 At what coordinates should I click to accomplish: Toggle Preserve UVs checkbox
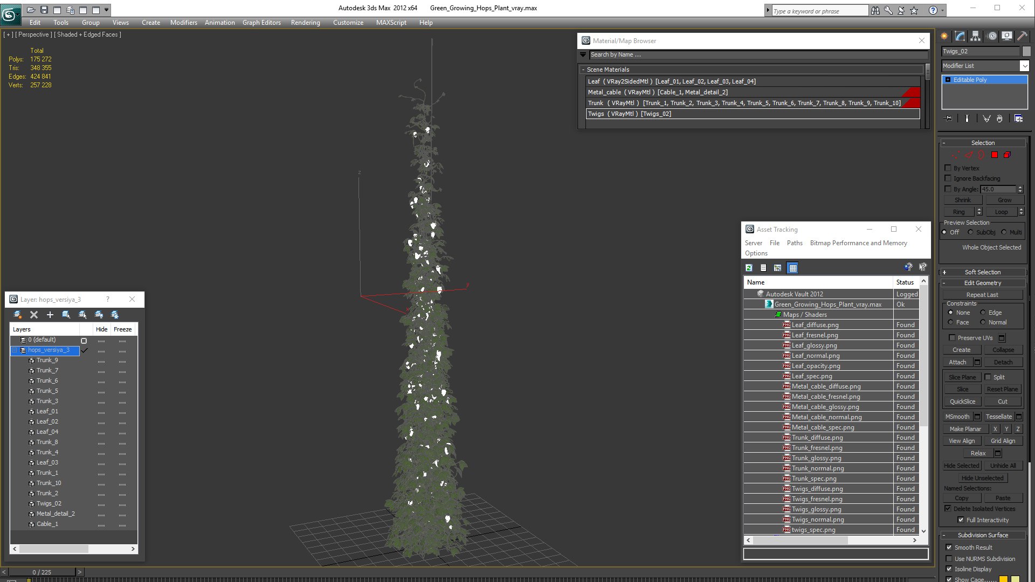[x=952, y=338]
